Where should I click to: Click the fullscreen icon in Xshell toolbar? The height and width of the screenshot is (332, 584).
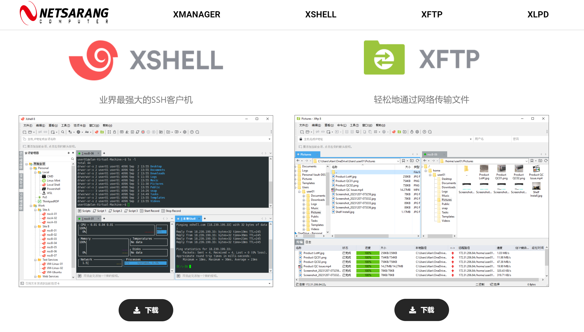109,132
